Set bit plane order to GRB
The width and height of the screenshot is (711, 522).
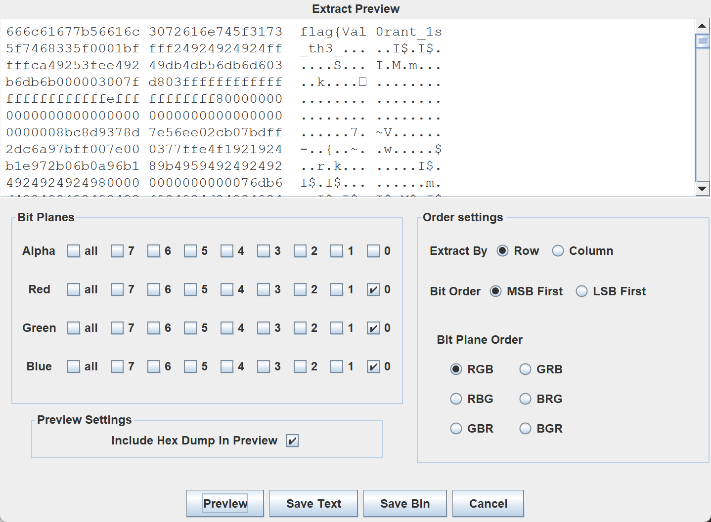(526, 369)
